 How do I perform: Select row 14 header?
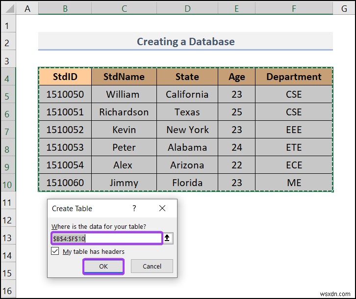pyautogui.click(x=8, y=253)
